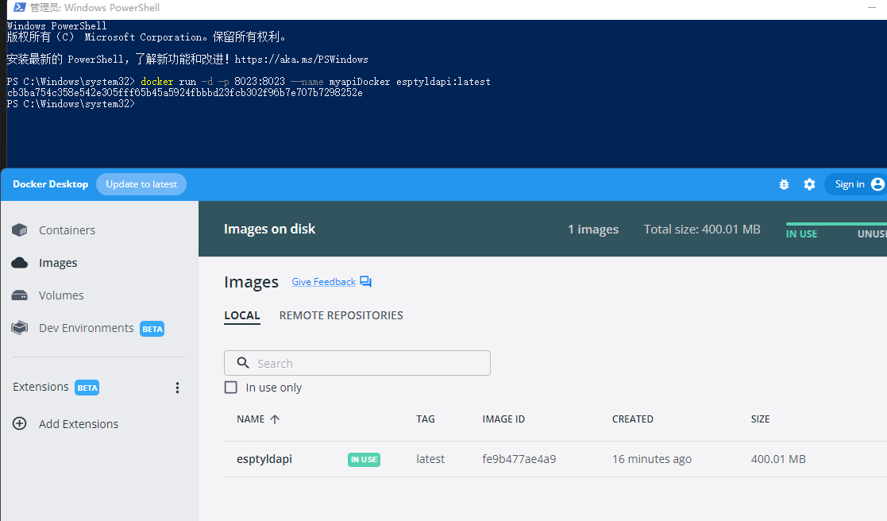The height and width of the screenshot is (521, 887).
Task: Click the 16 minutes ago cell
Action: click(x=652, y=459)
